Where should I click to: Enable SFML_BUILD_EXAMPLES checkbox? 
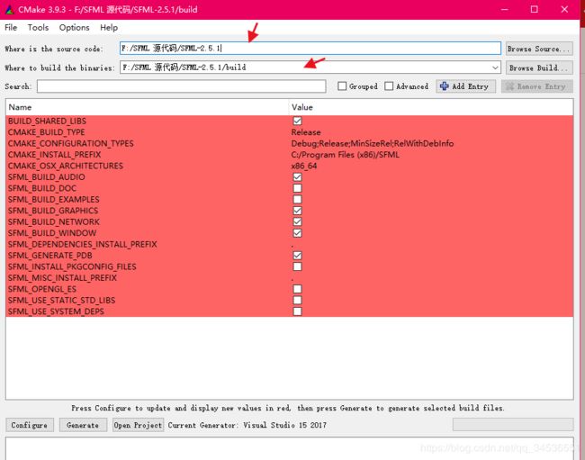point(297,200)
